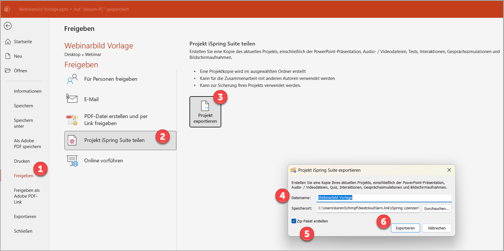
Task: Open the Drucken menu item
Action: [22, 161]
